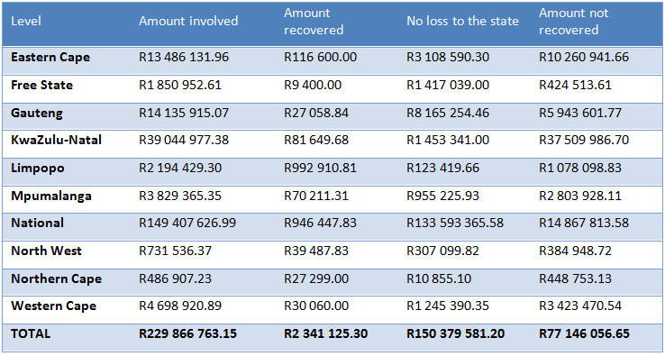The width and height of the screenshot is (665, 356).
Task: Select the North West row label
Action: pos(46,251)
